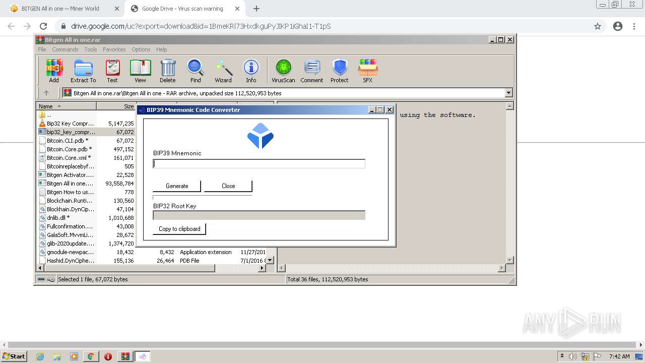The height and width of the screenshot is (363, 645).
Task: Open the Favorites menu
Action: (x=114, y=49)
